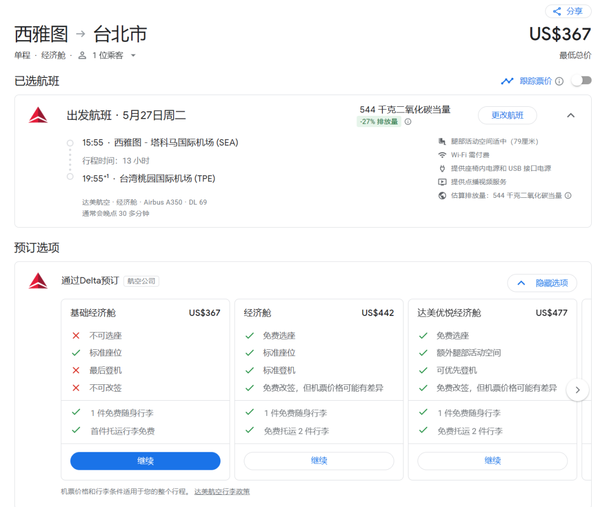Open the 达美航空行李政策 baggage policy link
The image size is (611, 507).
(x=222, y=491)
